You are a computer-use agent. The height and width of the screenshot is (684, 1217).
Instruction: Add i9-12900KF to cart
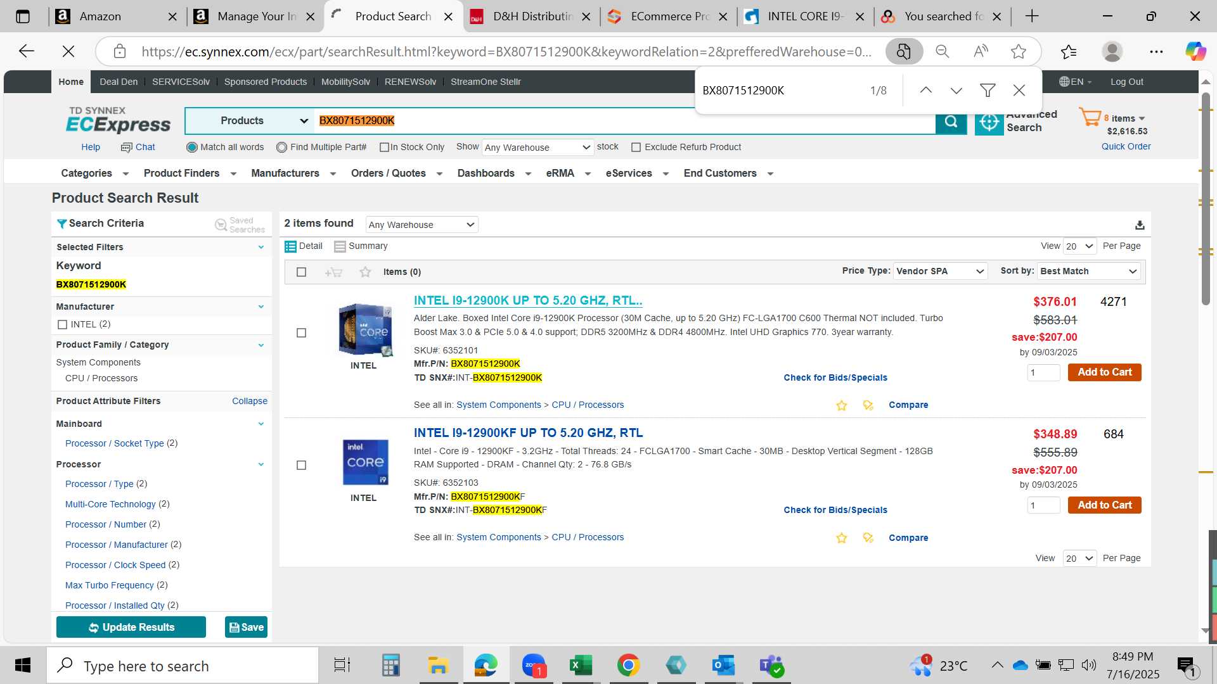[1104, 505]
